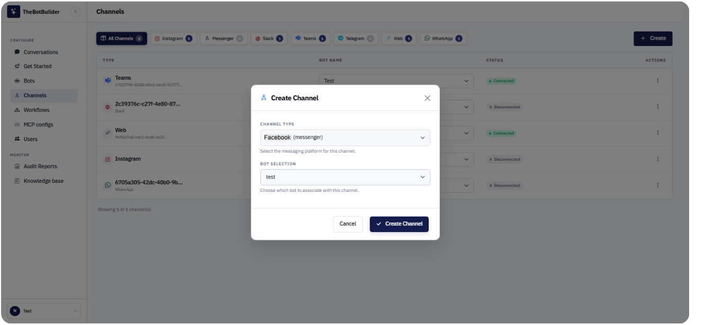The height and width of the screenshot is (325, 723).
Task: Open actions menu for Web row
Action: pyautogui.click(x=658, y=133)
